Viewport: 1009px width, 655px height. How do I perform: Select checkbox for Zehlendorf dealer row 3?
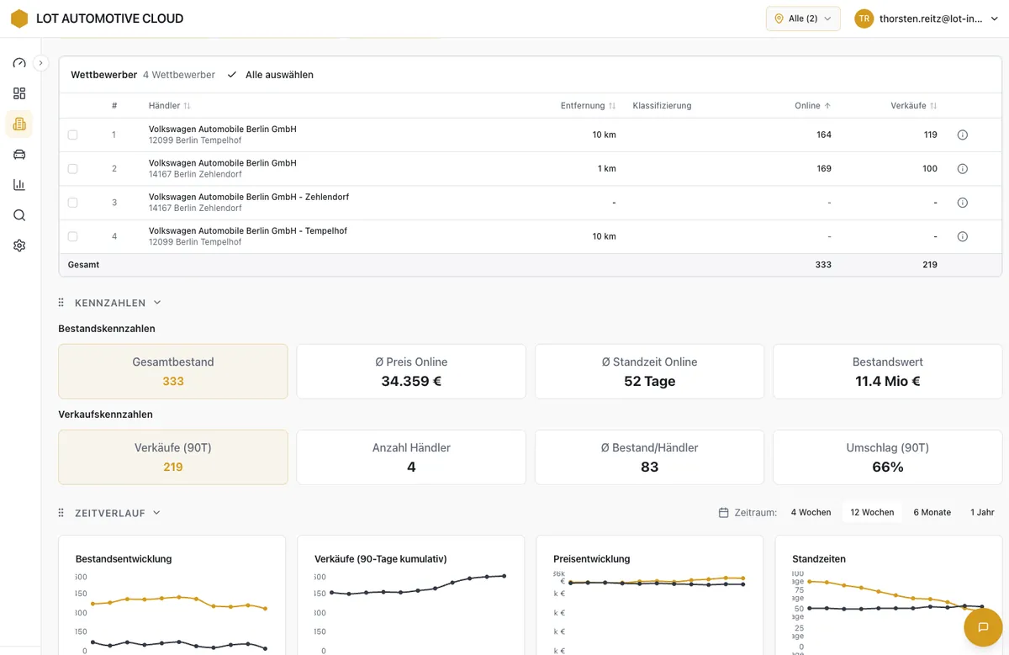pos(72,203)
